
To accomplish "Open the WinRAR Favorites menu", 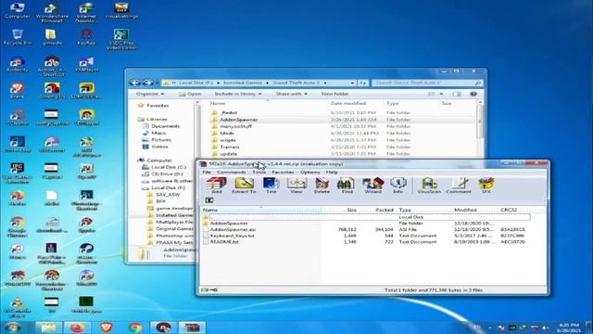I will [x=283, y=173].
